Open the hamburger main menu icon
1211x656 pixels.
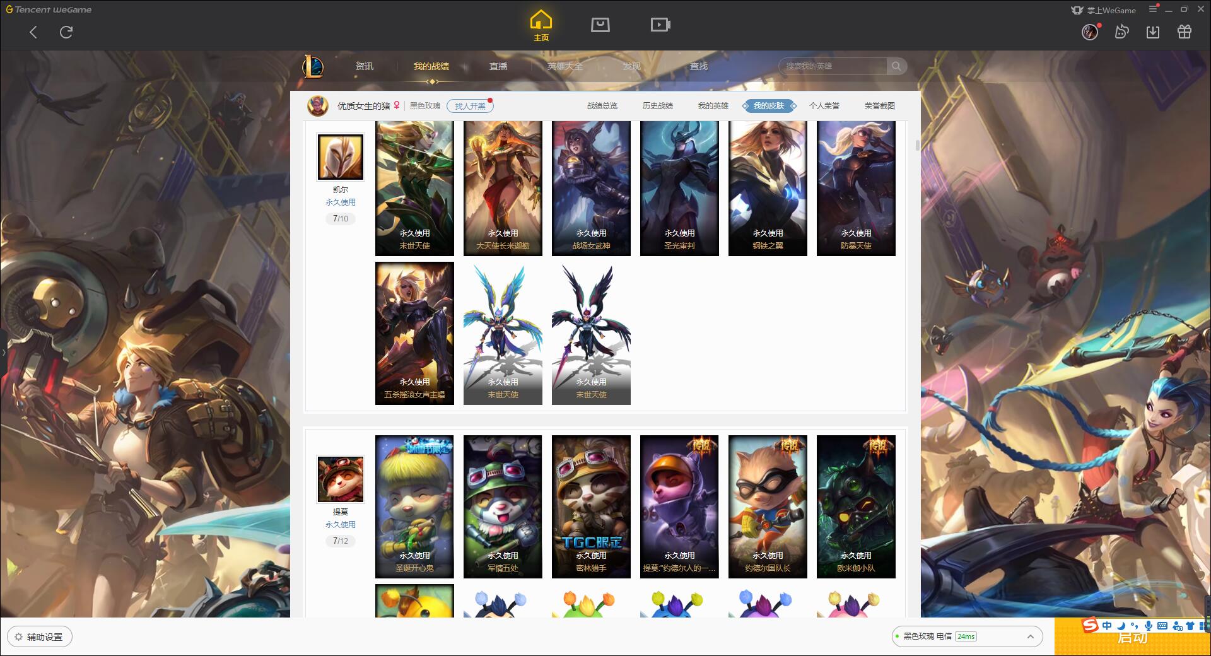coord(1153,9)
